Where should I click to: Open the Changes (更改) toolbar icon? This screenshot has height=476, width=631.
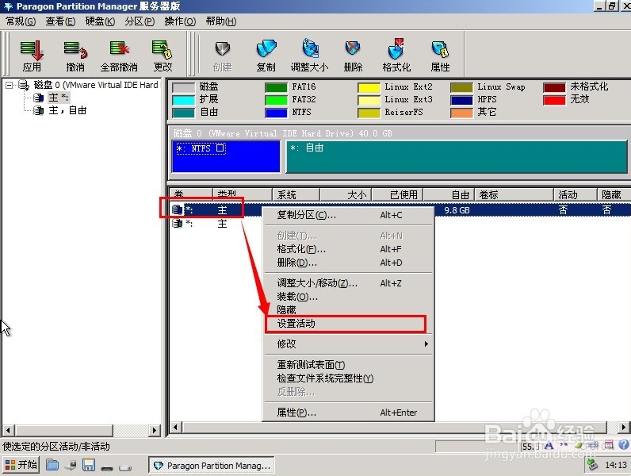(x=163, y=56)
